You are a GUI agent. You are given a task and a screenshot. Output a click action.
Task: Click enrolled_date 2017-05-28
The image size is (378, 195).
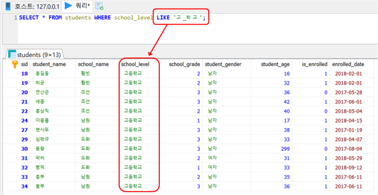pyautogui.click(x=348, y=92)
